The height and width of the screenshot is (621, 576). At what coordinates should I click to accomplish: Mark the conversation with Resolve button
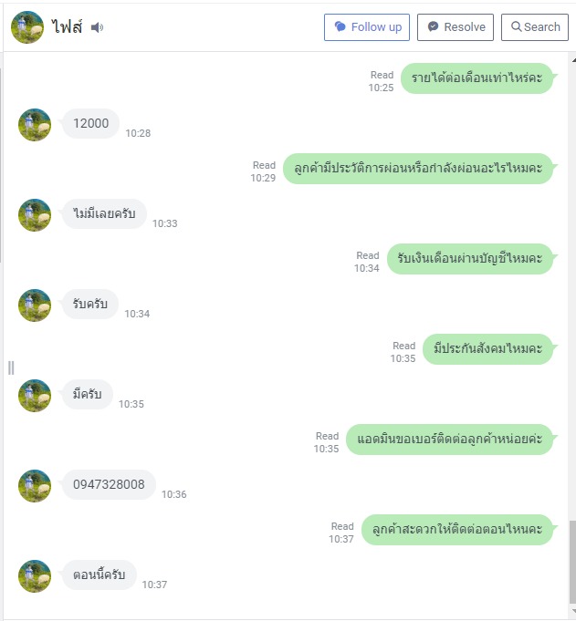click(456, 27)
